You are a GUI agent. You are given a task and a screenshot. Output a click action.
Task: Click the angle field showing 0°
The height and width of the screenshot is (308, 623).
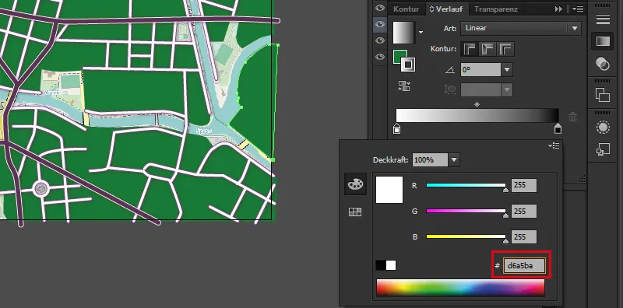pos(481,70)
